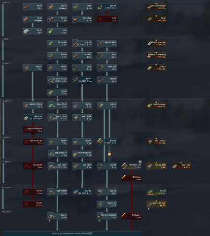Image resolution: width=210 pixels, height=236 pixels.
Task: Collapse the VI rank section chevron
Action: point(10,162)
